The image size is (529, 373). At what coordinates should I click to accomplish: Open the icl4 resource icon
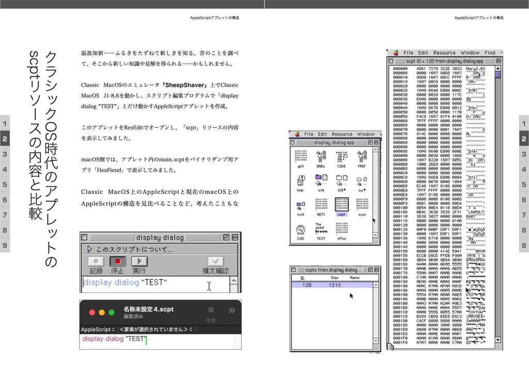pyautogui.click(x=321, y=179)
